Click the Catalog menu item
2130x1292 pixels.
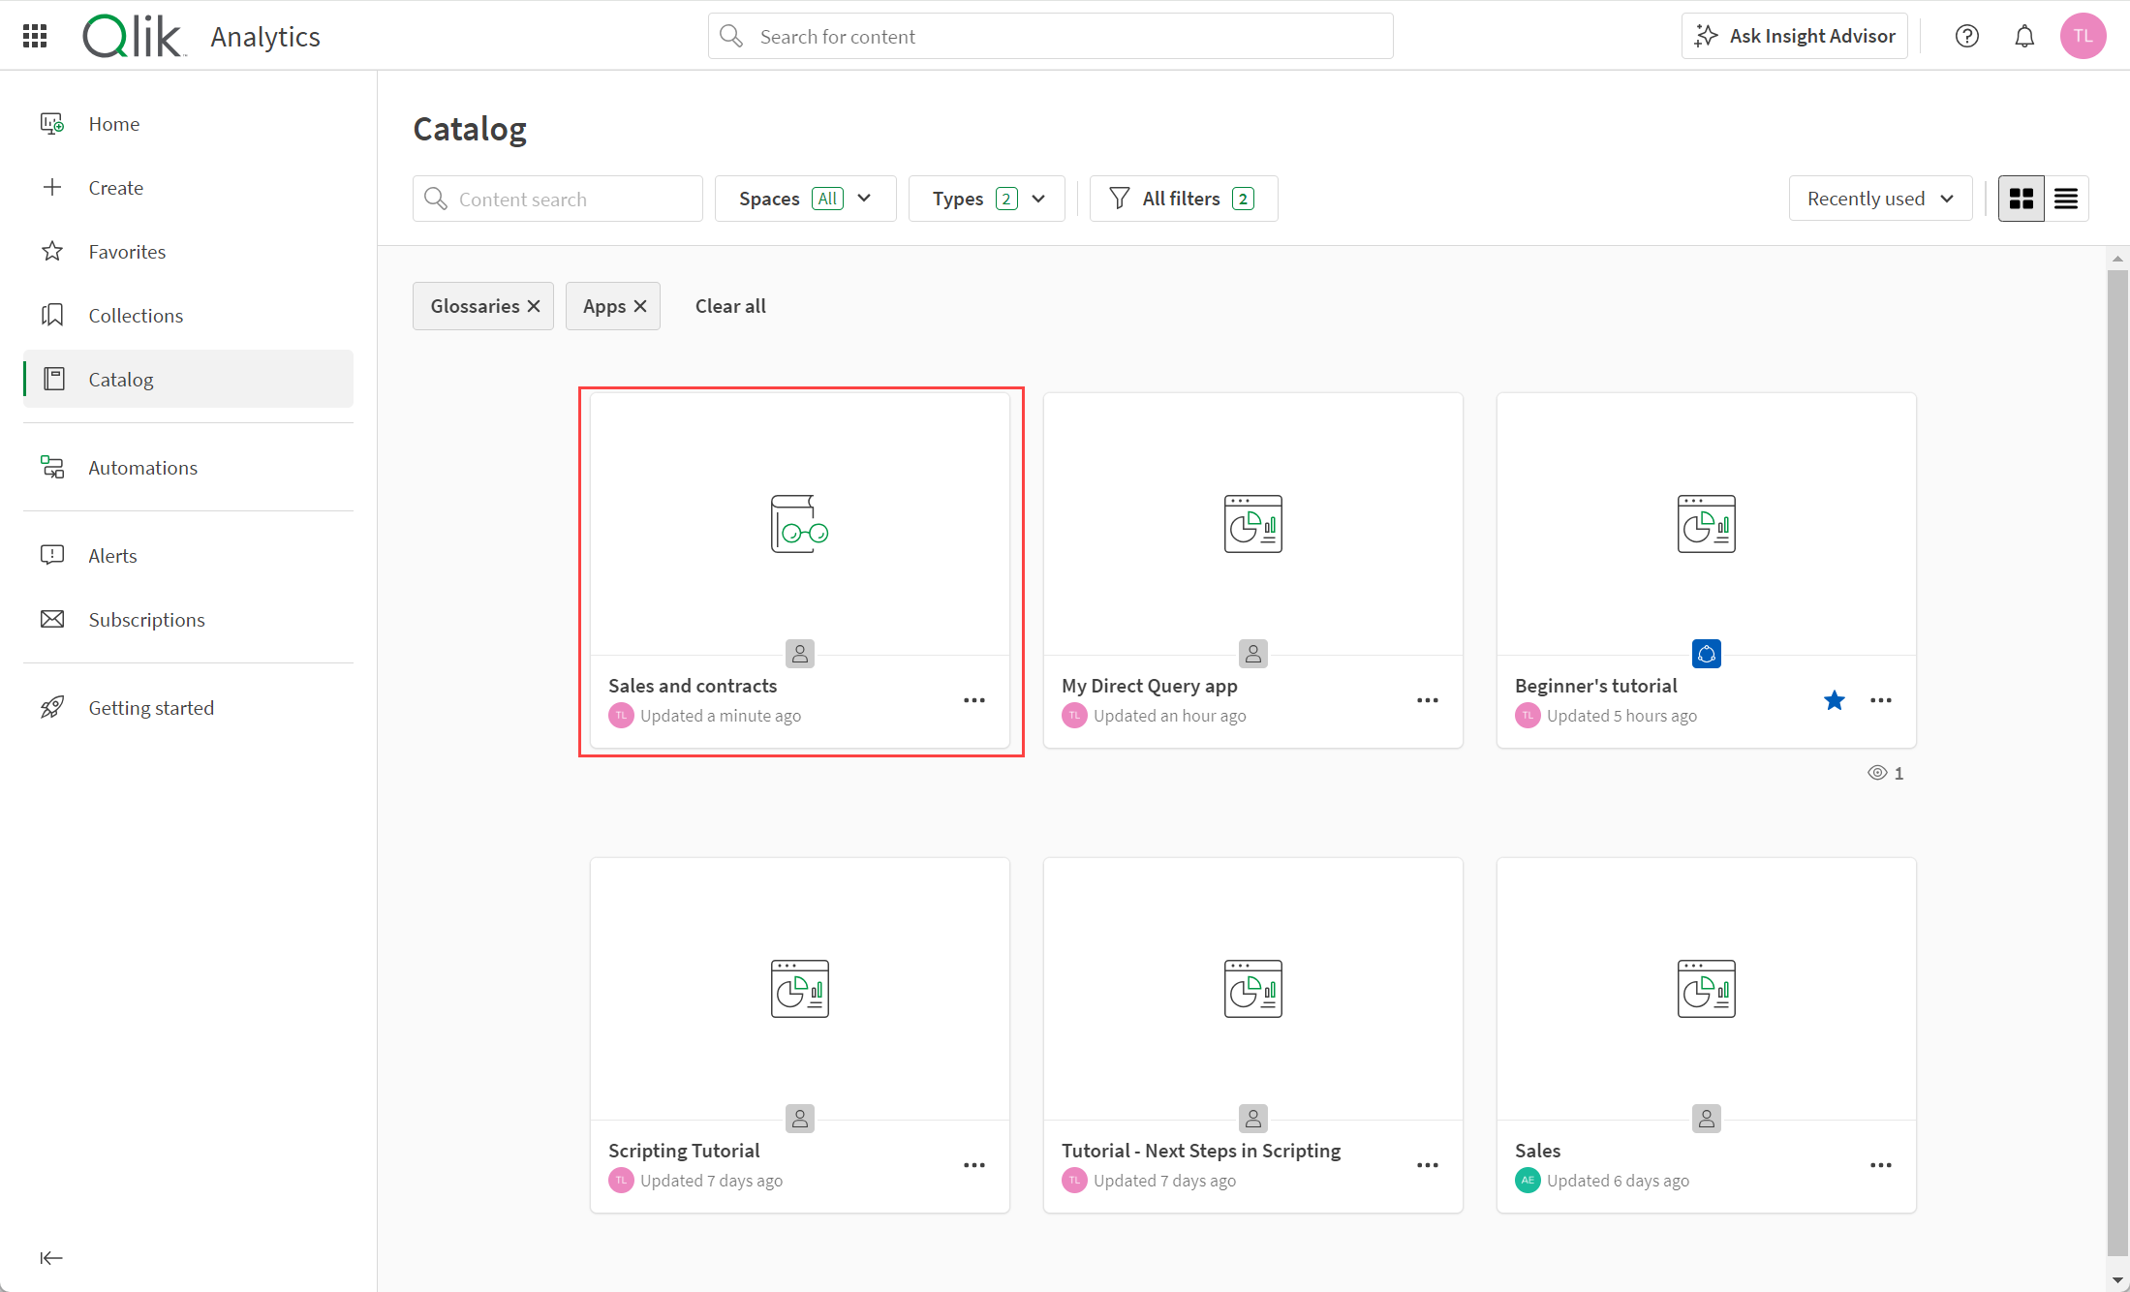[120, 379]
